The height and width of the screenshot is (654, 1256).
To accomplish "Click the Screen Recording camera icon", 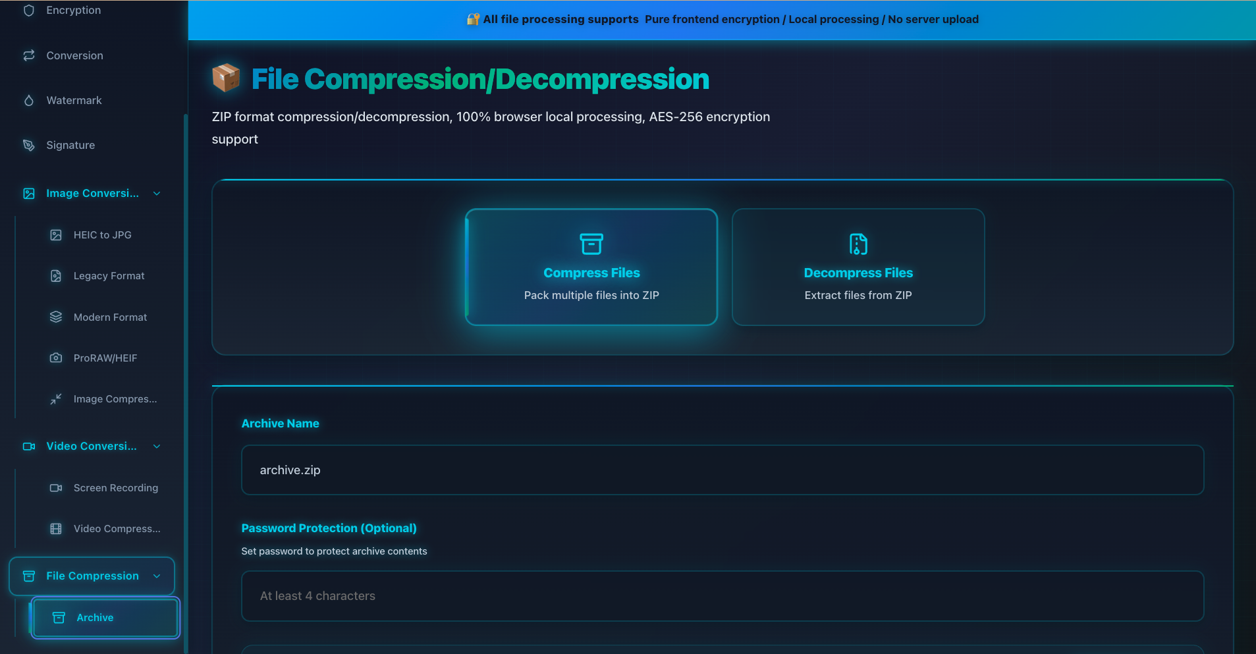I will point(55,487).
